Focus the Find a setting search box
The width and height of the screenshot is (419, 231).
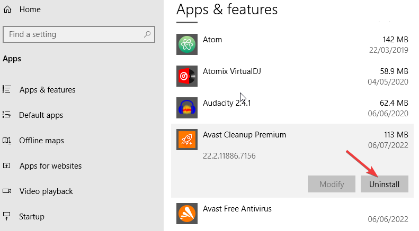pos(74,34)
